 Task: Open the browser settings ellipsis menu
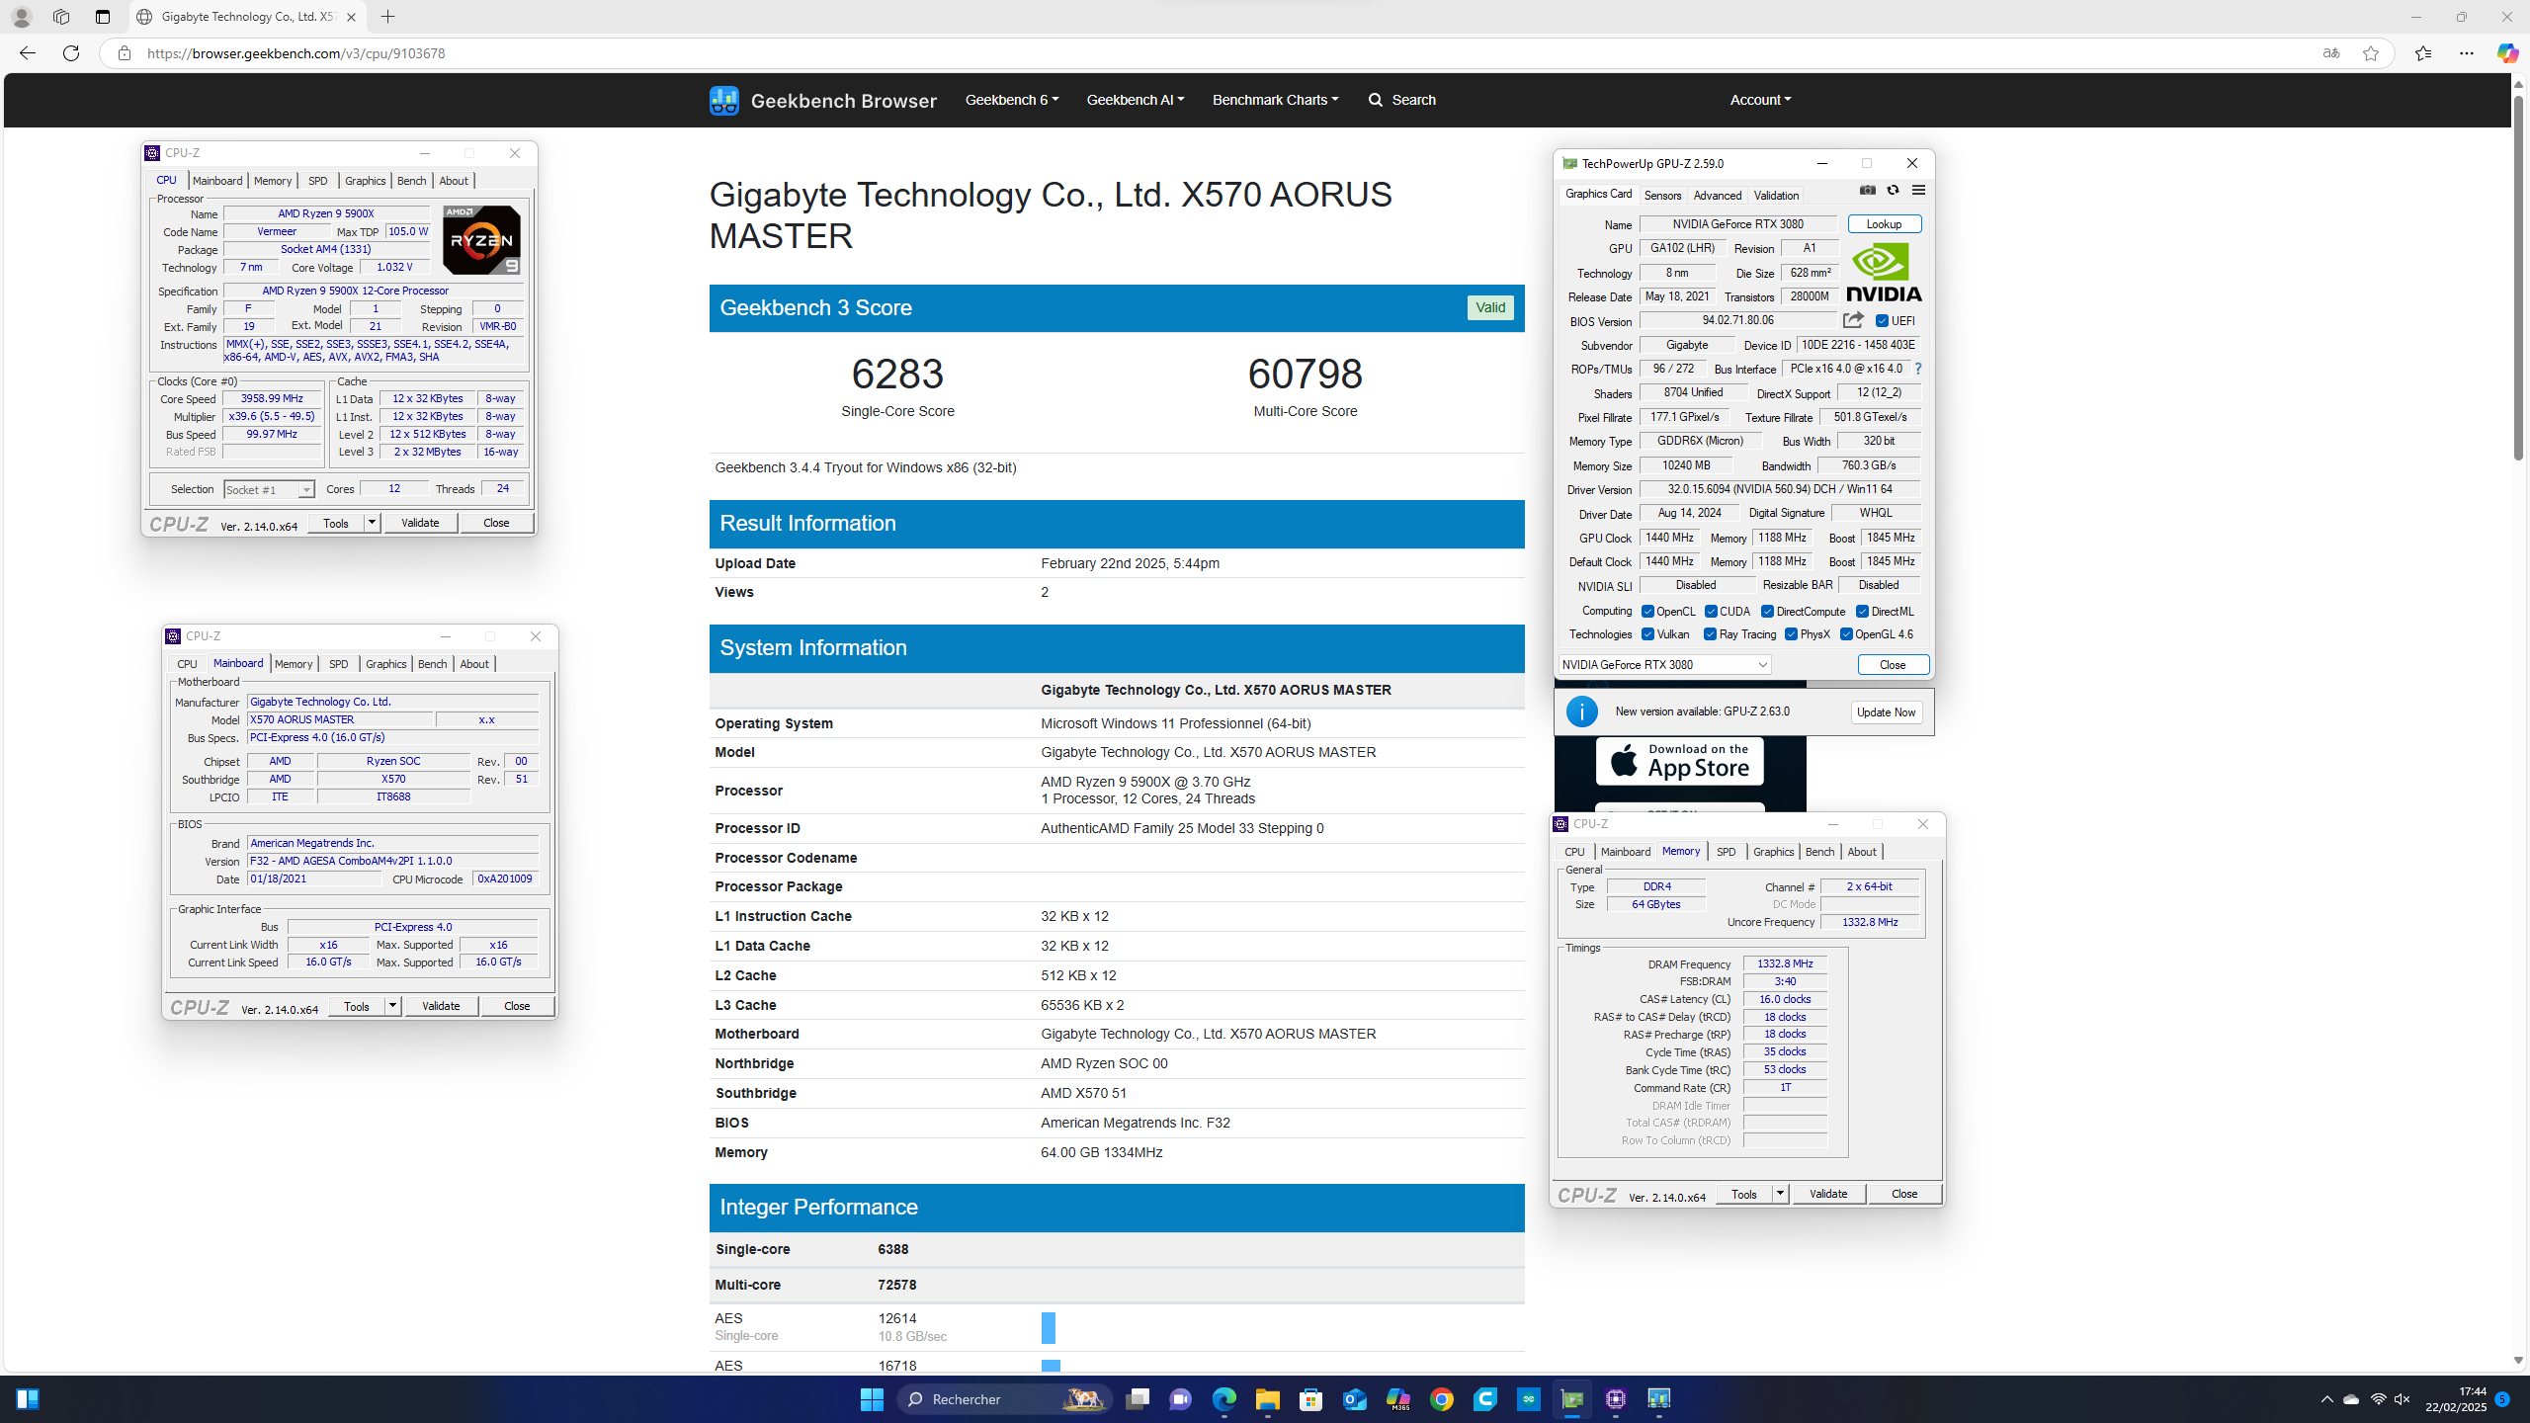coord(2466,53)
